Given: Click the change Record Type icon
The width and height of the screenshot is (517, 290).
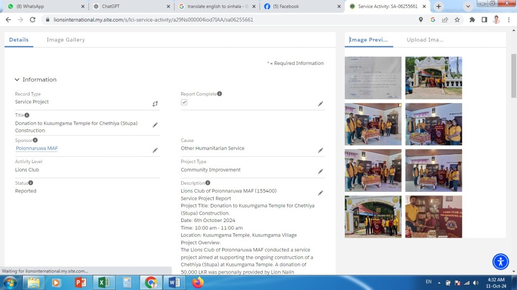Looking at the screenshot, I should coord(155,104).
